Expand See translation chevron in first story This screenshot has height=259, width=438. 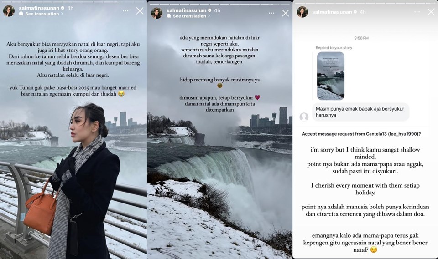62,14
